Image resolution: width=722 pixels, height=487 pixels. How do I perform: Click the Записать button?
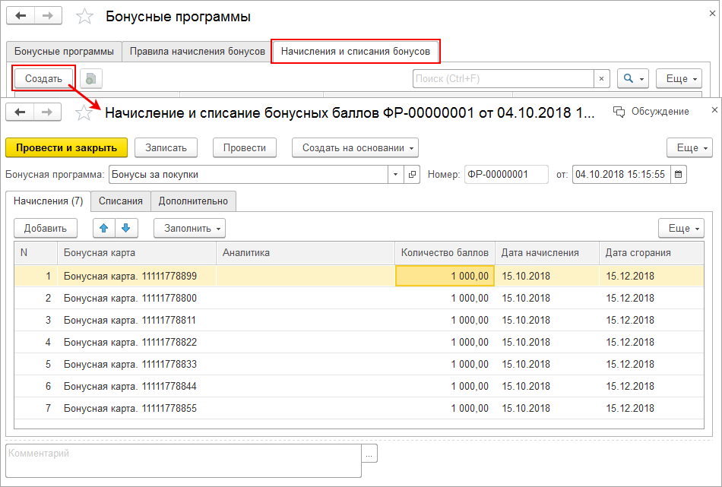click(166, 147)
